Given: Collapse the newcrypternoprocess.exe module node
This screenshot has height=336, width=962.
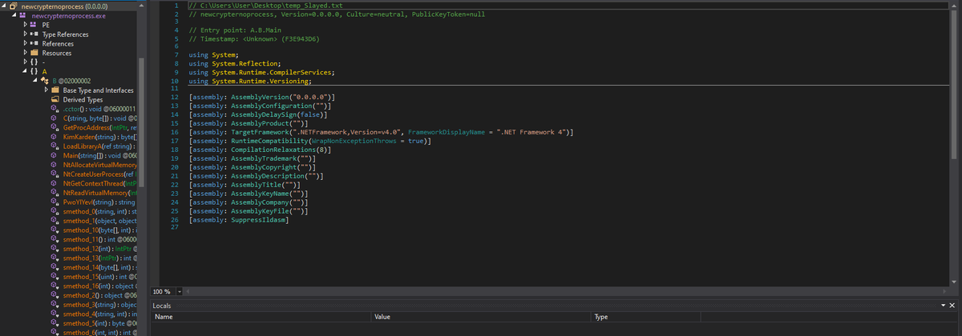Looking at the screenshot, I should coord(14,16).
